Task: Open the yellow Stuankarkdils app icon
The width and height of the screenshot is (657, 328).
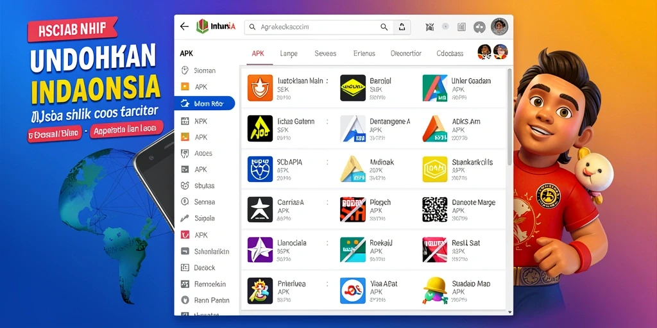Action: click(435, 169)
